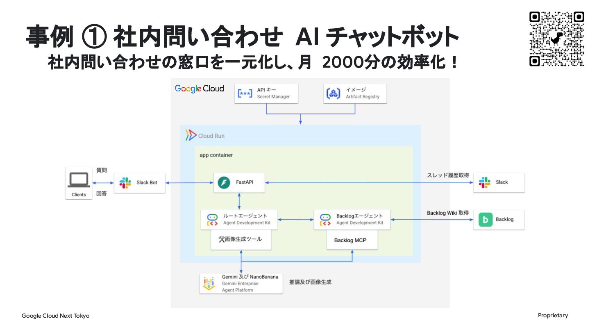Click the 'Backlog Wiki 取得' label

[448, 213]
